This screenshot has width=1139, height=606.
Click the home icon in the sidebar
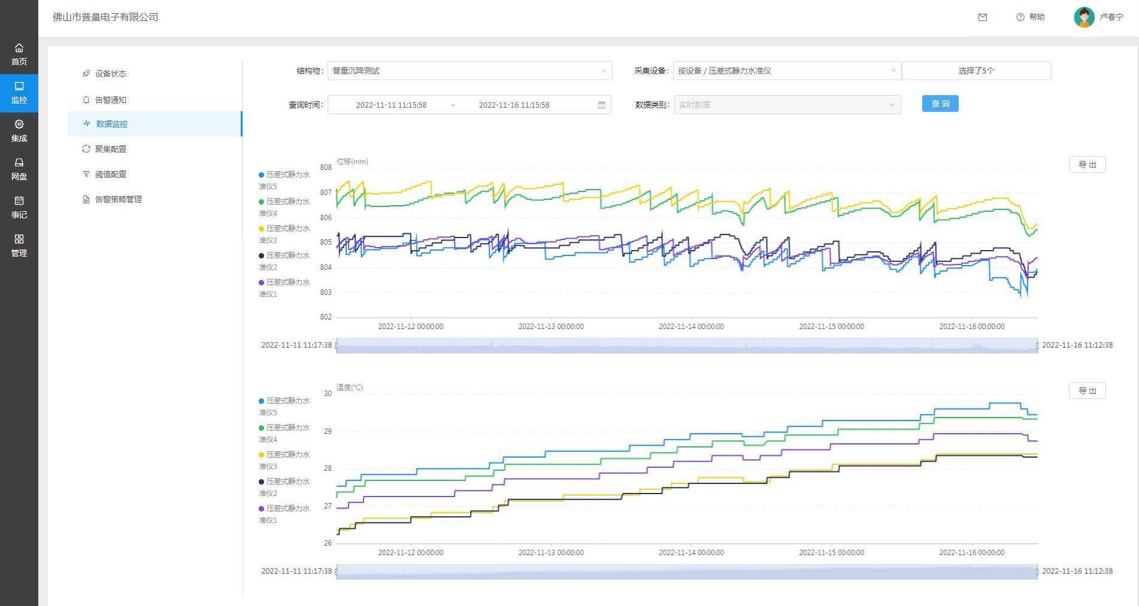[x=19, y=48]
